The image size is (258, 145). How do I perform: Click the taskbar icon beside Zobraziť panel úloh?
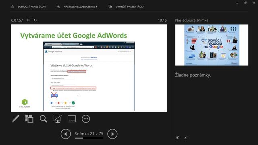(12, 6)
